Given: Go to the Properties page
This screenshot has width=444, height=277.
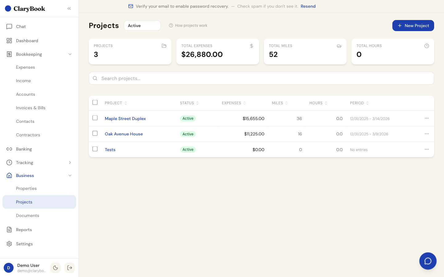Looking at the screenshot, I should tap(26, 188).
